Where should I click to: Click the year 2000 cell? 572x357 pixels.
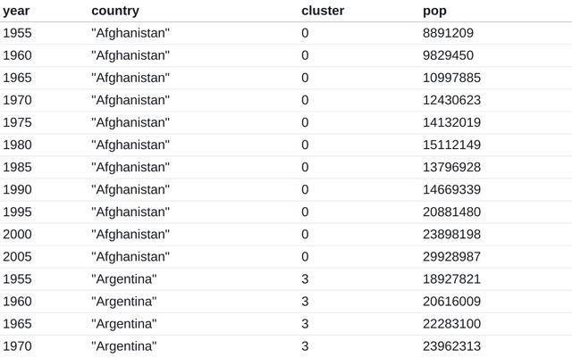(x=18, y=234)
